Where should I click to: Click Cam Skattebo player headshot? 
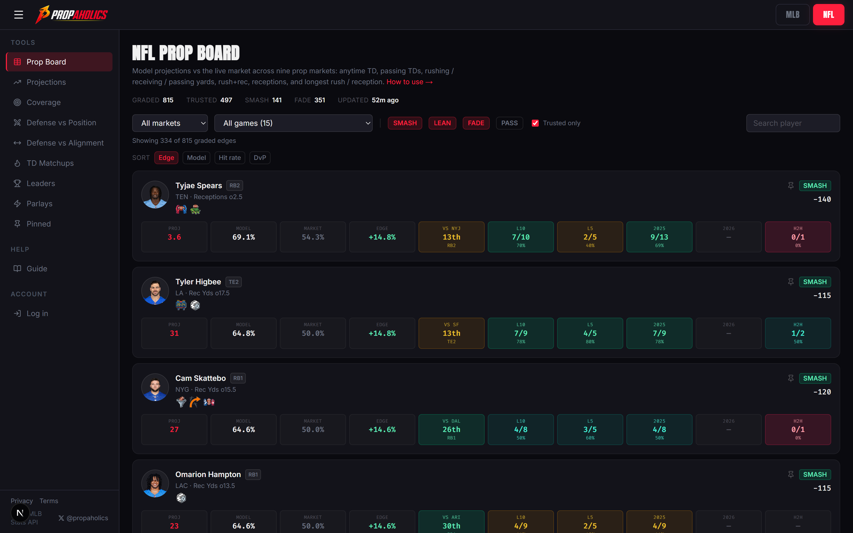pyautogui.click(x=155, y=387)
